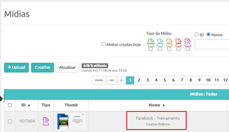Go to pagination page 10
Image resolution: width=229 pixels, height=132 pixels.
pos(208,80)
